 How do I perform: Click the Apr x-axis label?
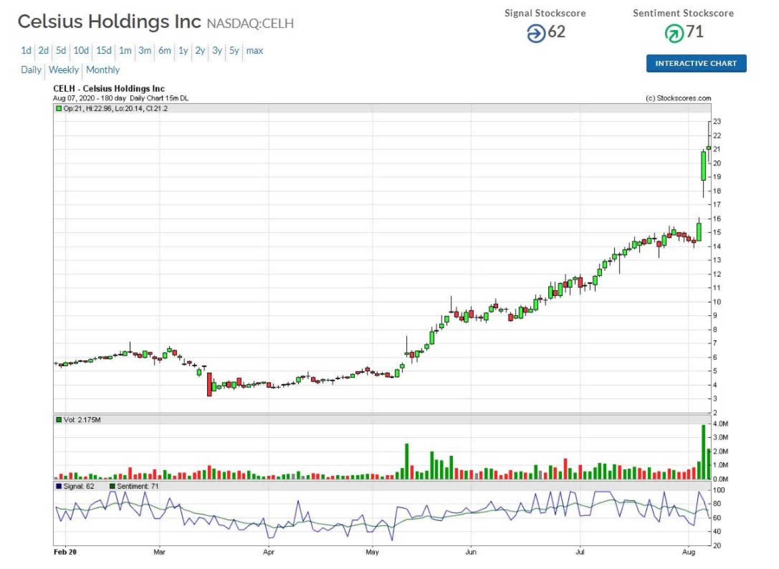click(268, 552)
